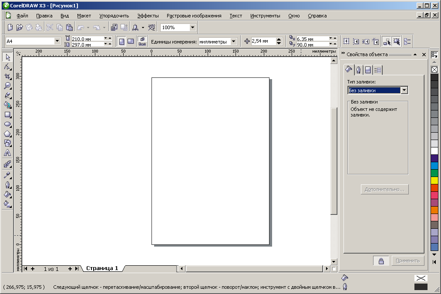Click the Import icon
The width and height of the screenshot is (441, 294).
114,27
